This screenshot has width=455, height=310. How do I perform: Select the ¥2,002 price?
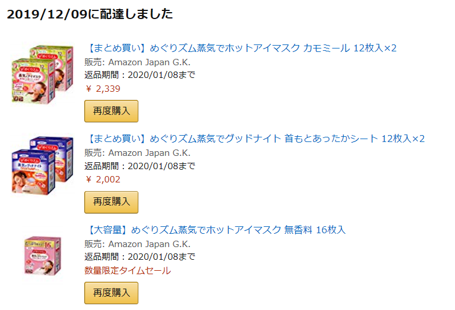click(103, 180)
